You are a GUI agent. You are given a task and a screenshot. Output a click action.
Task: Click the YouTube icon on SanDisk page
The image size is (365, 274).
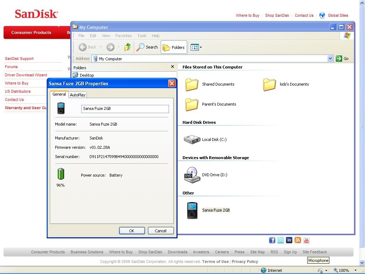[x=306, y=240]
